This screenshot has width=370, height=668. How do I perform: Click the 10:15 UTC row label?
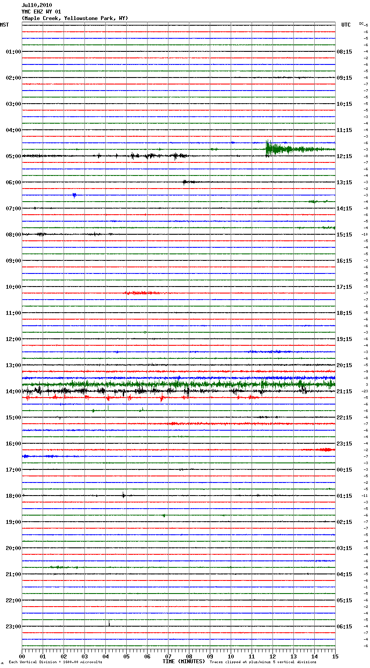344,104
